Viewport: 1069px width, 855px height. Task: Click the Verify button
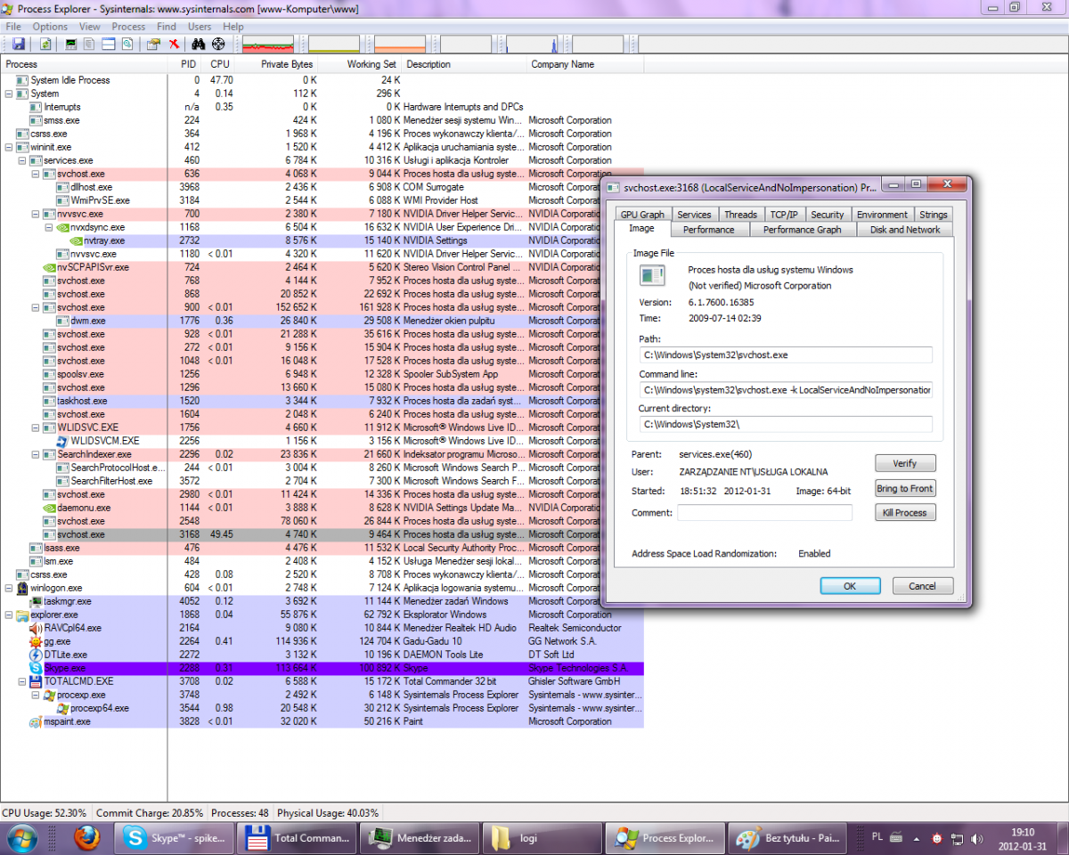click(x=905, y=463)
